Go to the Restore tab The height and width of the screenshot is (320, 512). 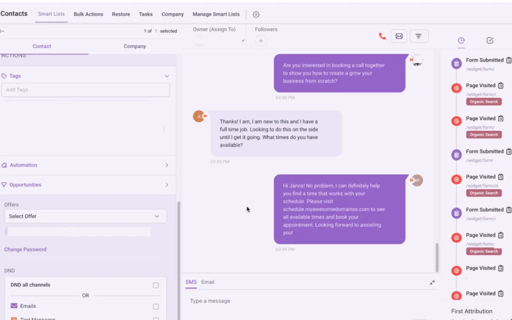tap(121, 14)
